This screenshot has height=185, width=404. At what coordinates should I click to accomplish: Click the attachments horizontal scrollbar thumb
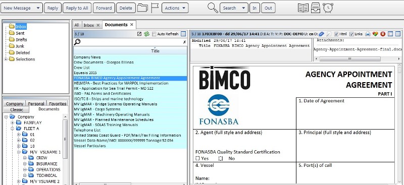click(350, 59)
